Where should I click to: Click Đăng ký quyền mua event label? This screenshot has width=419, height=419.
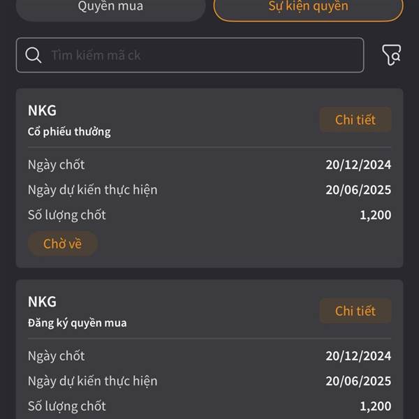point(78,323)
